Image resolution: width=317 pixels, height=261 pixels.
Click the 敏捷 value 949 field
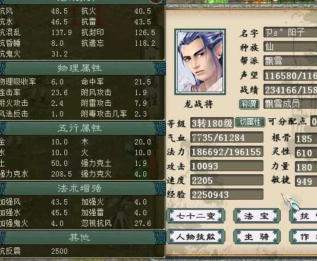(x=306, y=181)
